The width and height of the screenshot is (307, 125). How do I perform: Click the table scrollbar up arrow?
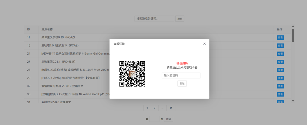(x=293, y=26)
